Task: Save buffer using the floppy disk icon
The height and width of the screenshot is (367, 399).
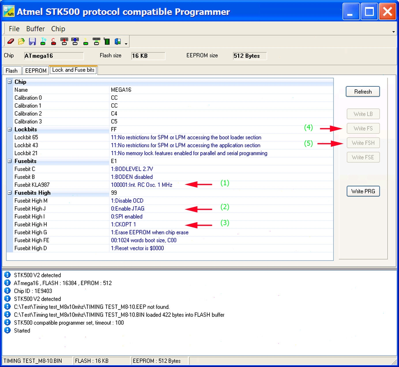Action: coord(32,41)
